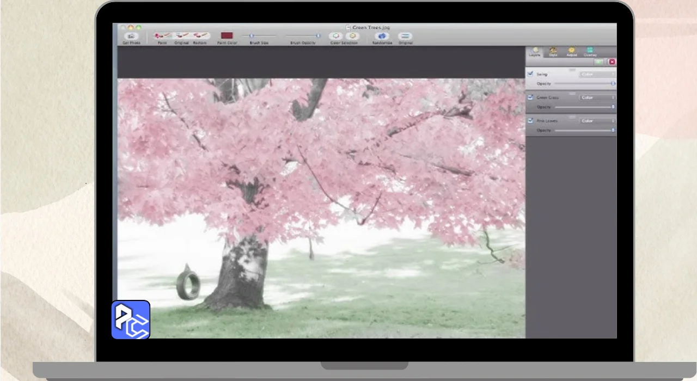The width and height of the screenshot is (697, 381).
Task: Disable the Pink Leaves layer checkbox
Action: coord(530,120)
